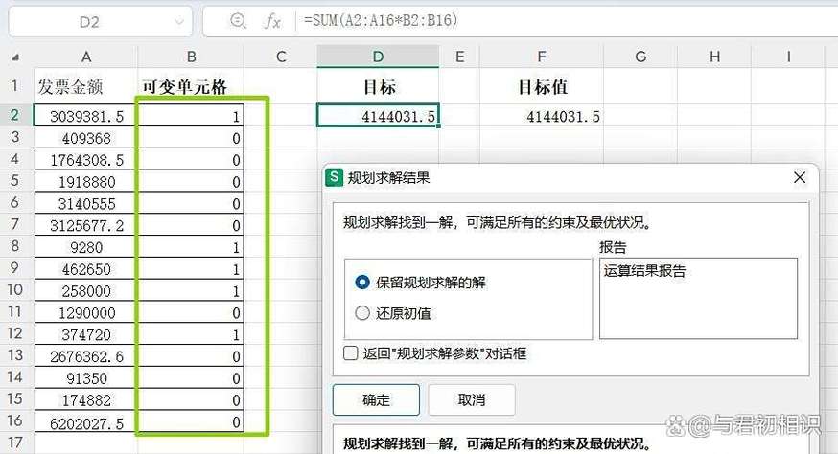
Task: Click cell 可变单元格 header
Action: (191, 86)
